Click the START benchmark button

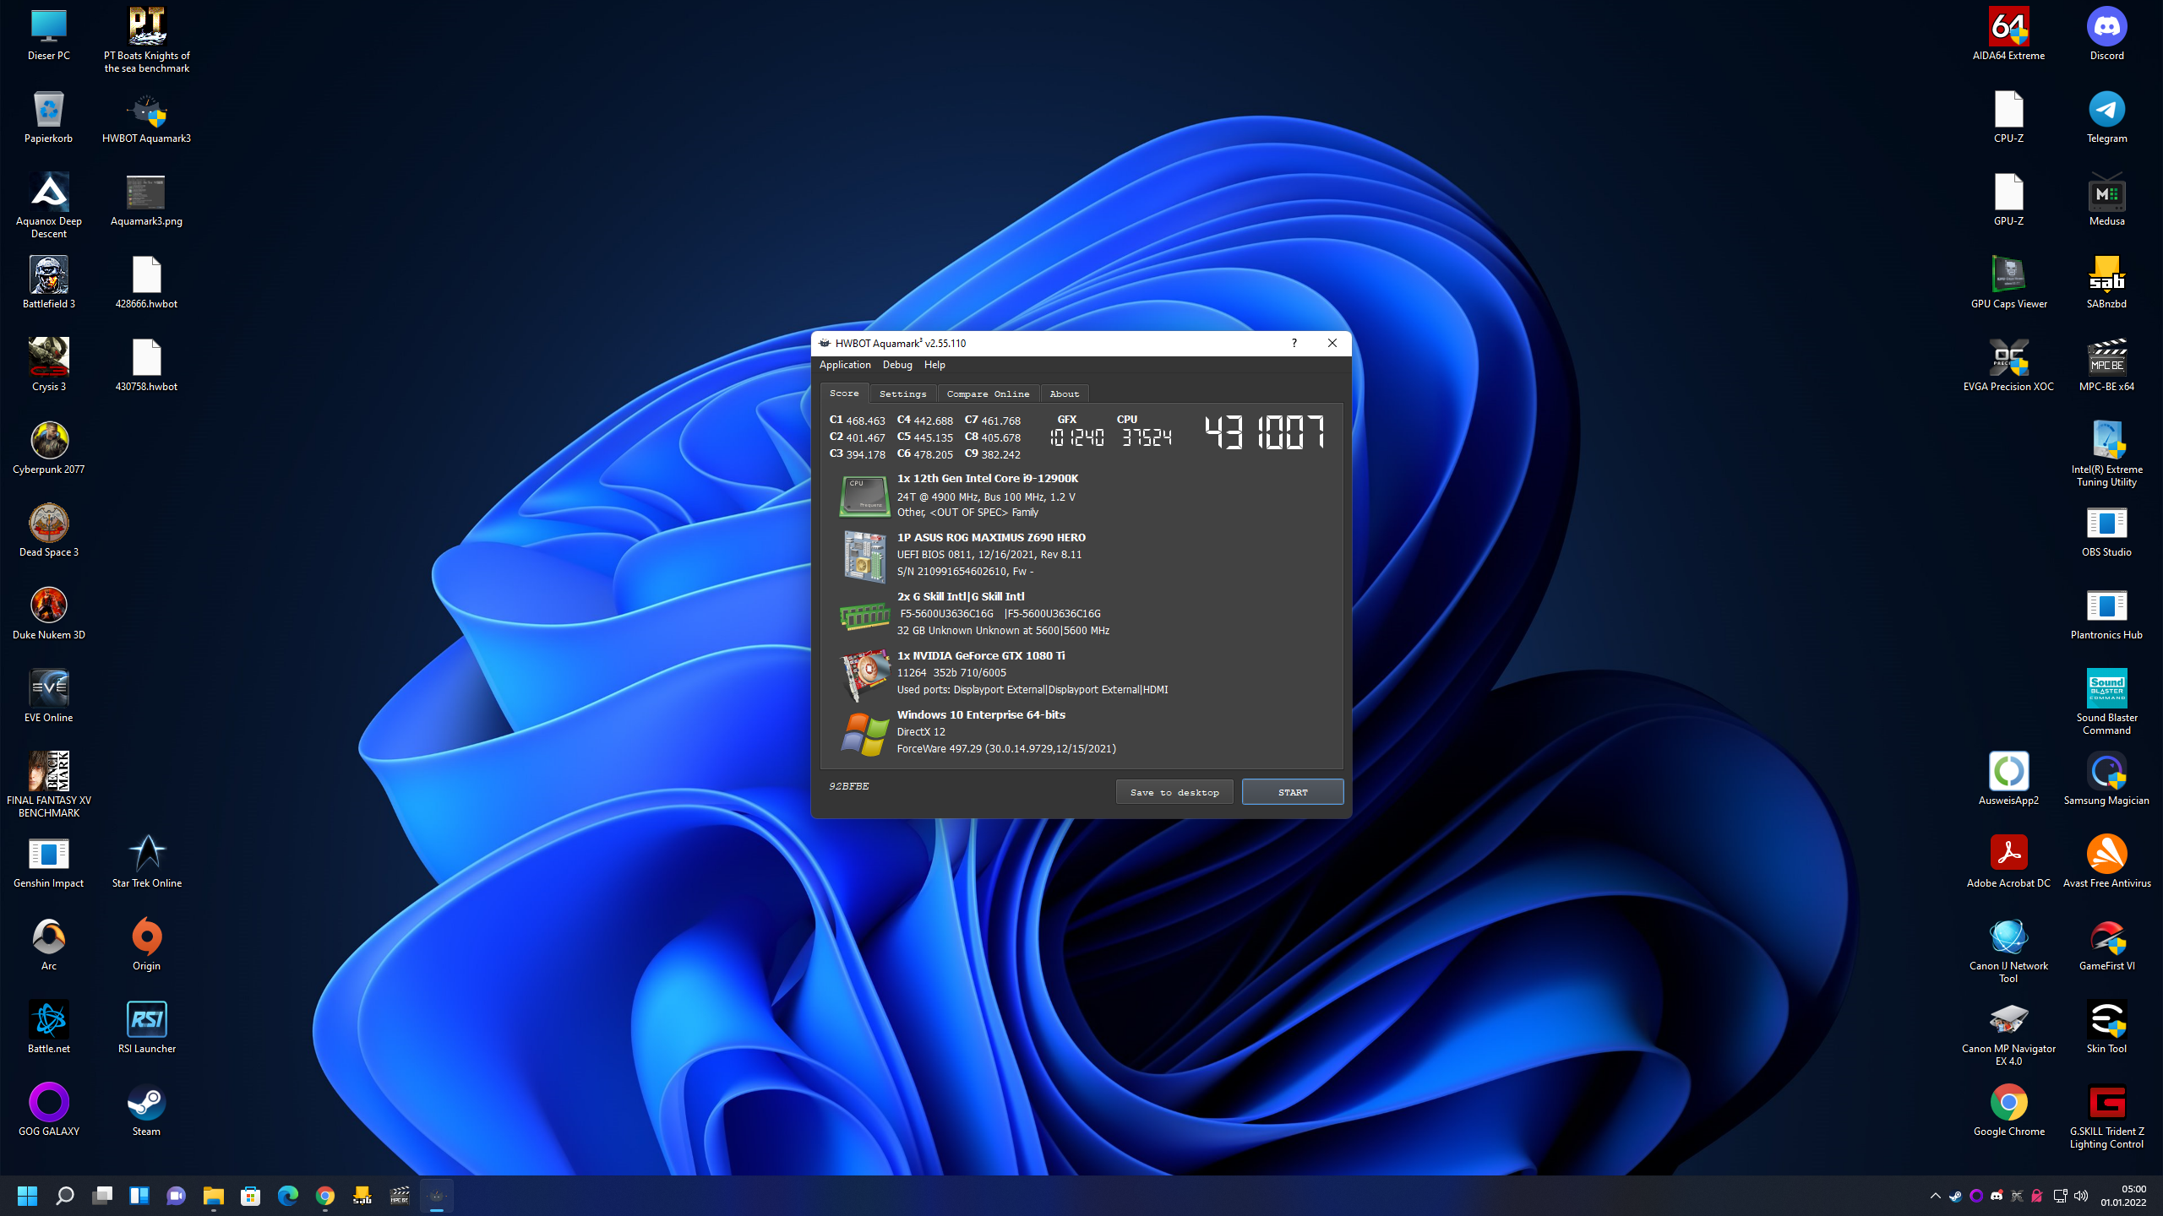coord(1293,792)
